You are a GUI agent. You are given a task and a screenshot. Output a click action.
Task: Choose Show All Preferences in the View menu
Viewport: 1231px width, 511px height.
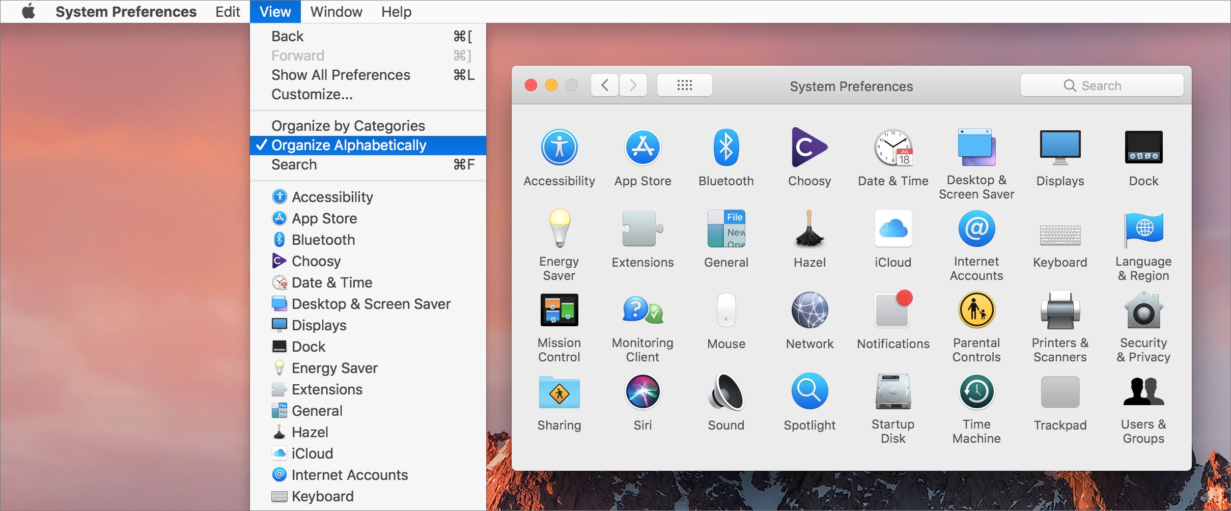pos(368,75)
